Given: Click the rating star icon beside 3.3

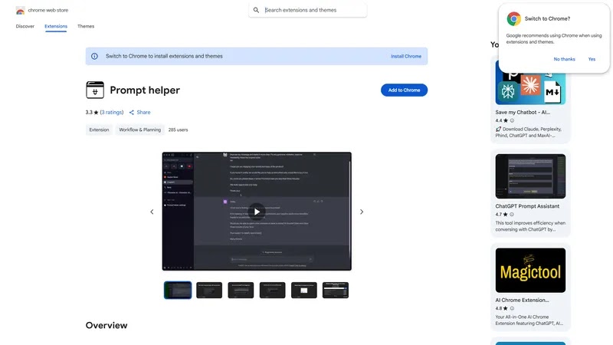Looking at the screenshot, I should pos(97,112).
